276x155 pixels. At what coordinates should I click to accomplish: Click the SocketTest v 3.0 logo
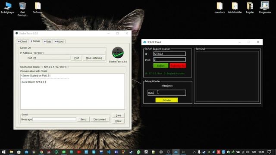118,53
